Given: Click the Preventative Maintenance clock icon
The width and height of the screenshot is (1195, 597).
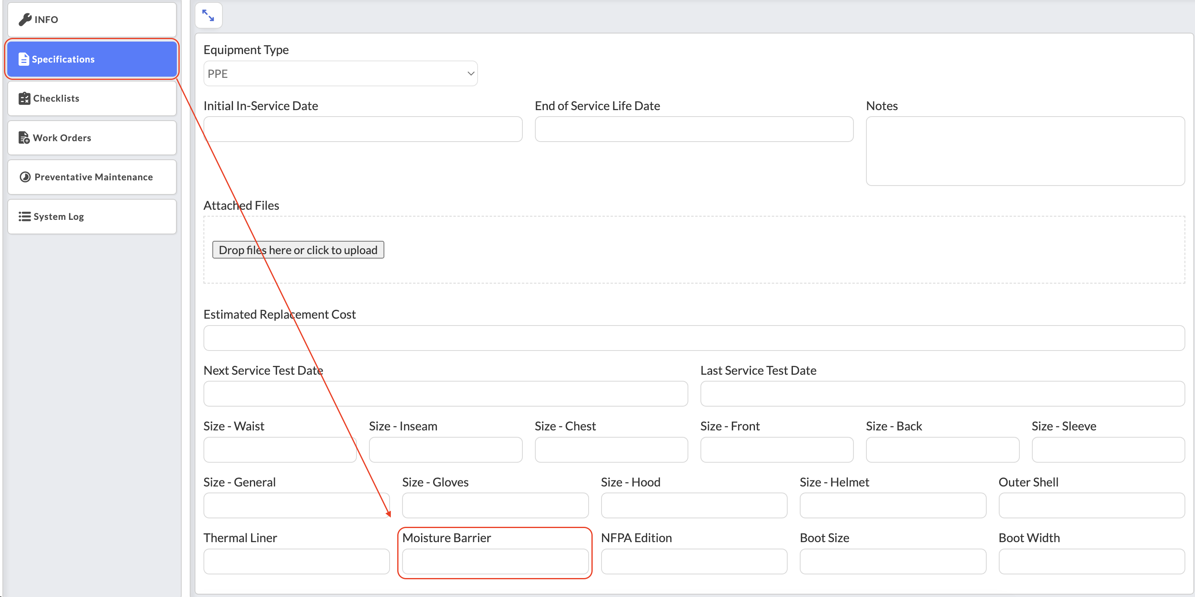Looking at the screenshot, I should tap(25, 177).
